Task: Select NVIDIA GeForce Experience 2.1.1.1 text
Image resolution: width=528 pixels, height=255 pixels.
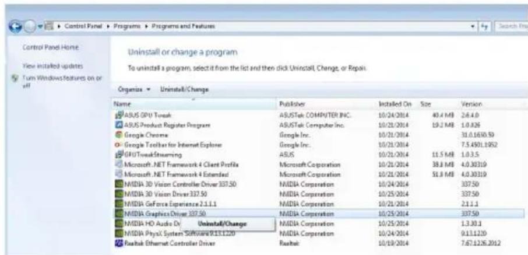Action: pyautogui.click(x=170, y=204)
